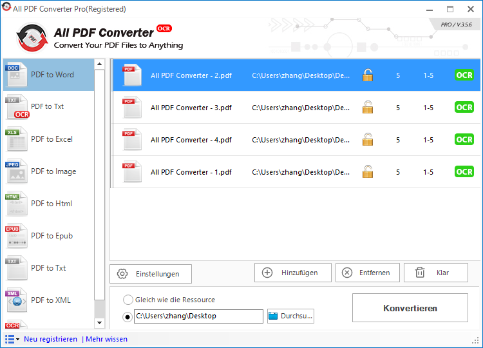483x348 pixels.
Task: Click page range 1-5 of All PDF Converter - 1.pdf
Action: coord(428,172)
